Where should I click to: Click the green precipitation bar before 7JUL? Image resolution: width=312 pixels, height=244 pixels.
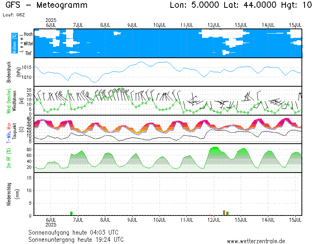(x=71, y=213)
